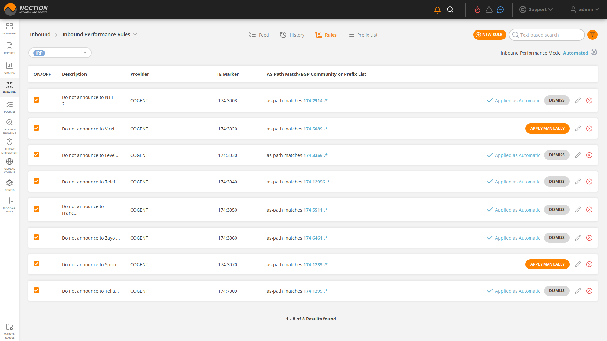This screenshot has height=341, width=607.
Task: Open the Global Commit panel
Action: [9, 164]
